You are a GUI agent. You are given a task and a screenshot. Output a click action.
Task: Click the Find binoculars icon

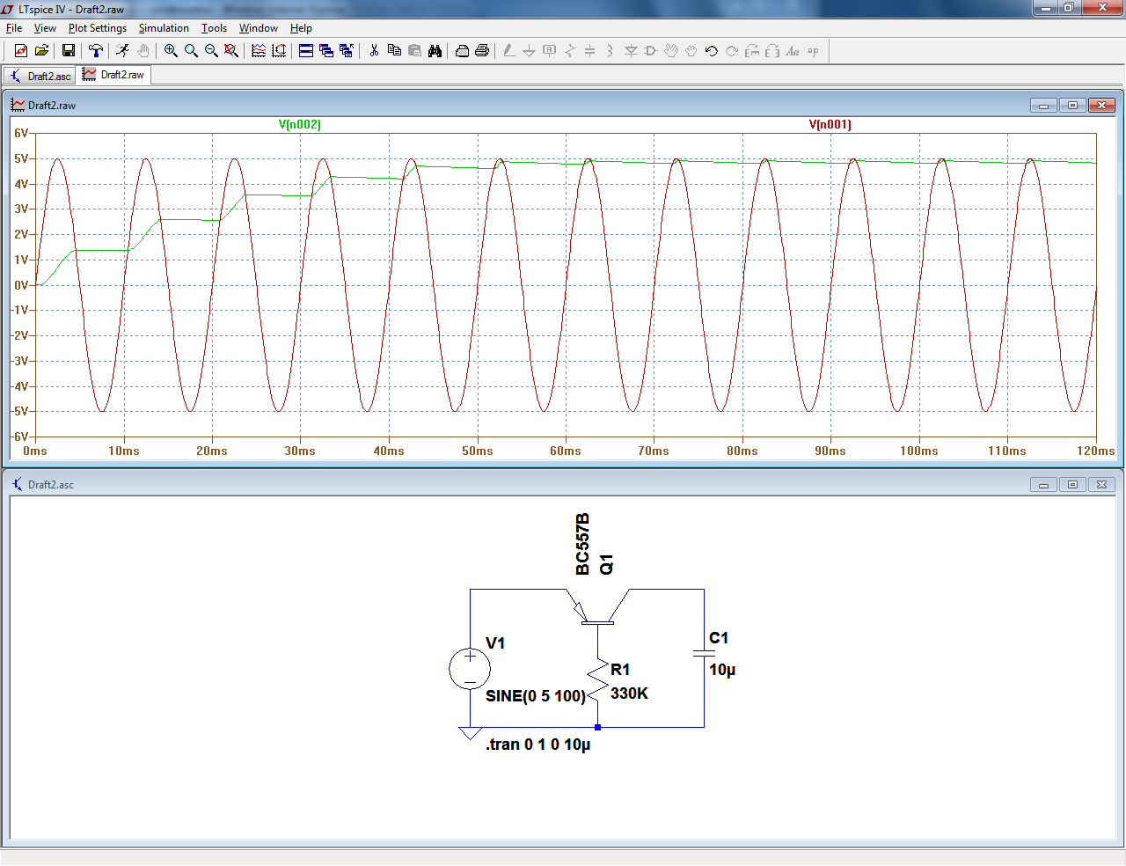click(x=435, y=51)
